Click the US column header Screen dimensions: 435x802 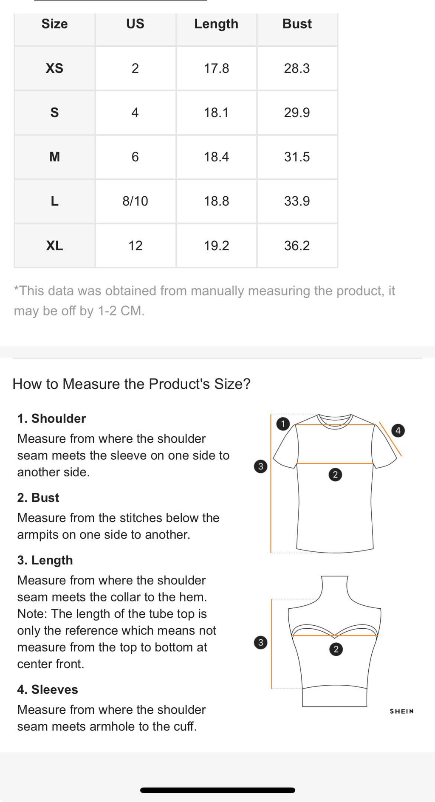tap(135, 24)
